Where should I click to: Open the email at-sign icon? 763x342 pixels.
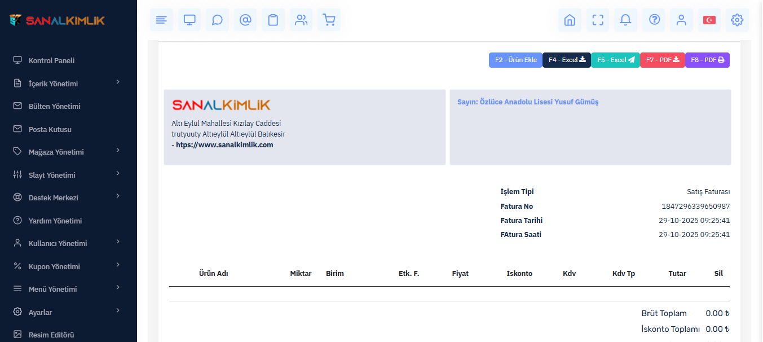[245, 20]
